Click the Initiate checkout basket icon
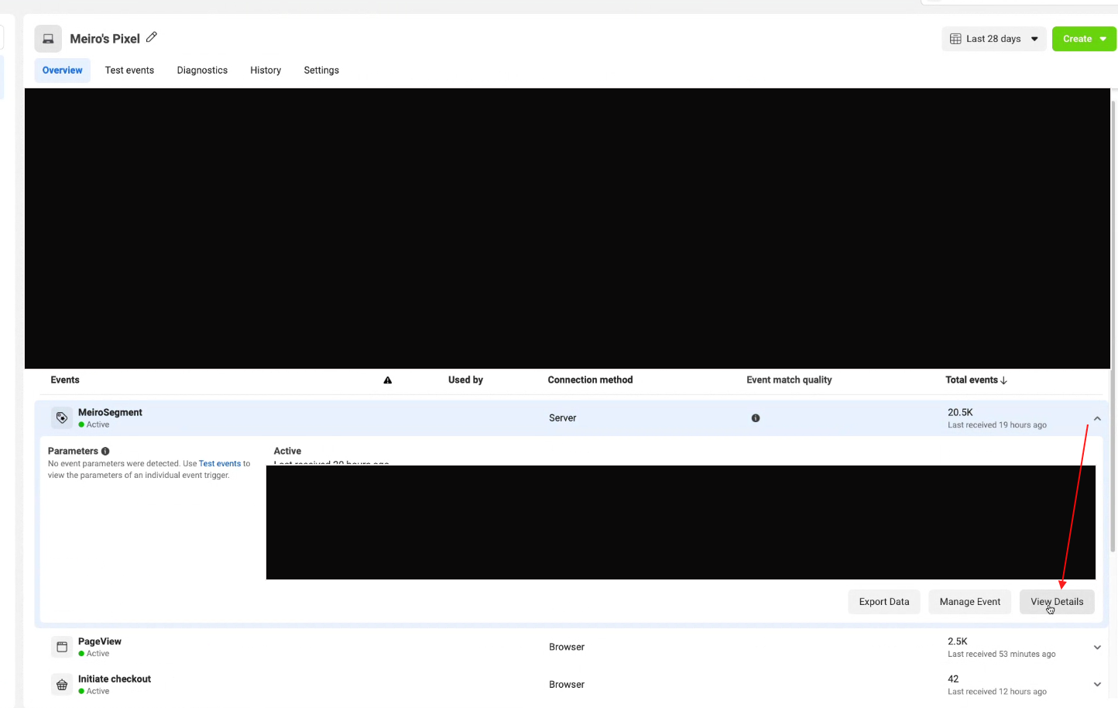The height and width of the screenshot is (708, 1118). point(62,685)
